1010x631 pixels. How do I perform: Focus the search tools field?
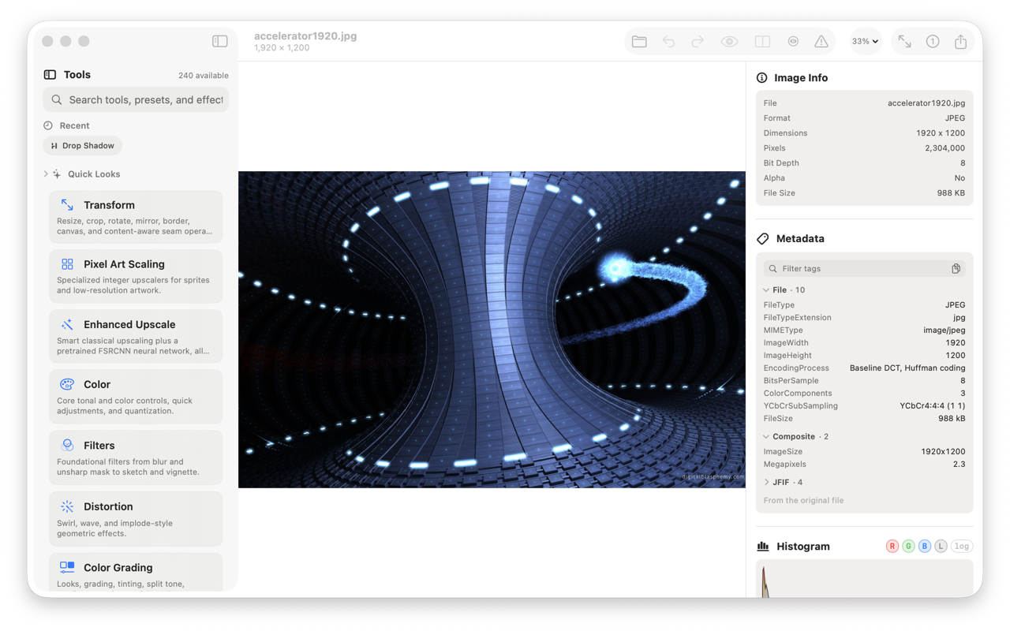[x=136, y=100]
